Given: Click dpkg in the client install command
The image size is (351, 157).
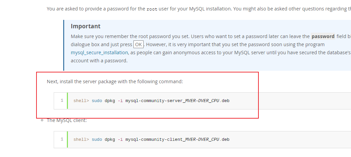Looking at the screenshot, I should pos(110,139).
